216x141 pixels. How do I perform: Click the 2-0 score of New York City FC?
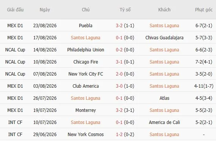[x=119, y=74]
